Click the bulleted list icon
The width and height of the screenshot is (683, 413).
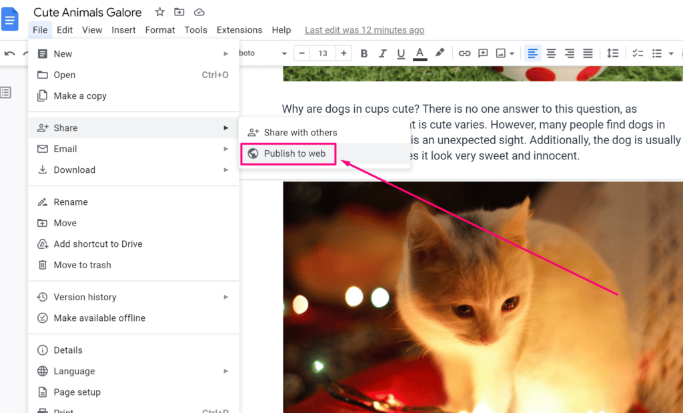tap(657, 53)
